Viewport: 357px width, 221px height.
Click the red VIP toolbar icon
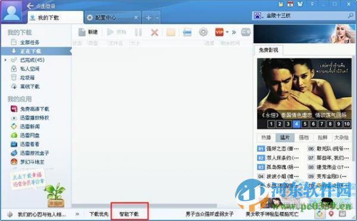point(219,32)
